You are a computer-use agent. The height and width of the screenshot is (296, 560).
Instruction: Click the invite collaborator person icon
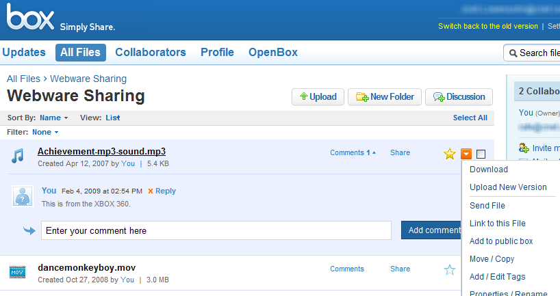[524, 148]
